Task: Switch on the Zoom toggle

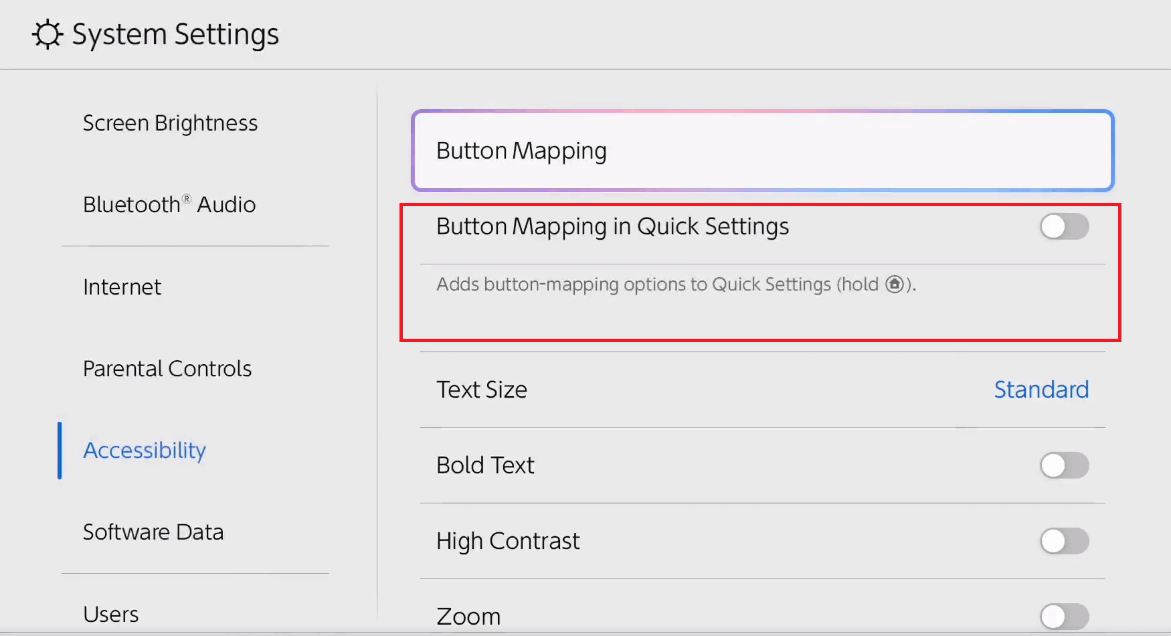Action: (1064, 616)
